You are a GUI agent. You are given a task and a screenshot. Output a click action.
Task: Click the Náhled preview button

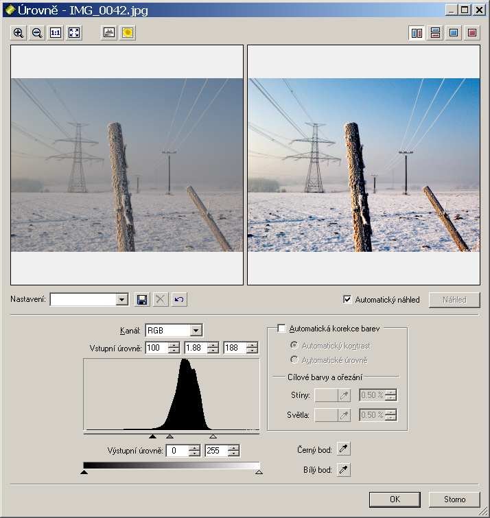[x=454, y=300]
